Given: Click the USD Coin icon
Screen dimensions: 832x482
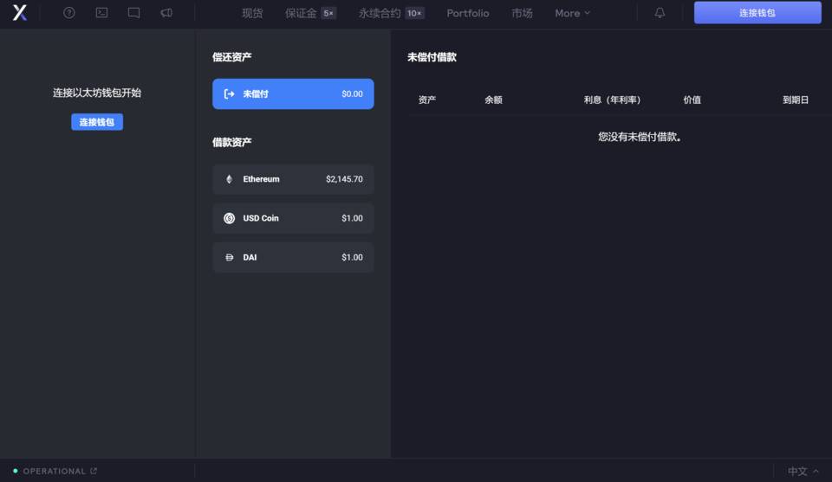Looking at the screenshot, I should coord(230,218).
